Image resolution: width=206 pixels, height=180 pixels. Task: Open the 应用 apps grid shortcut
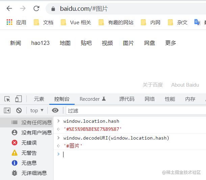(17, 22)
